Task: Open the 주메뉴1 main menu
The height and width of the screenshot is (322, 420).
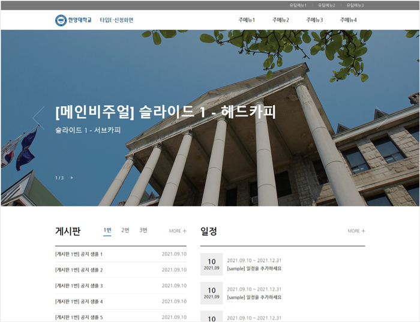Action: pyautogui.click(x=247, y=20)
